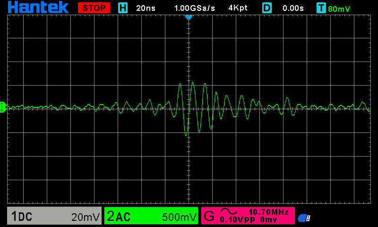Click the 4Kpt memory depth readout
The width and height of the screenshot is (378, 227).
click(238, 8)
